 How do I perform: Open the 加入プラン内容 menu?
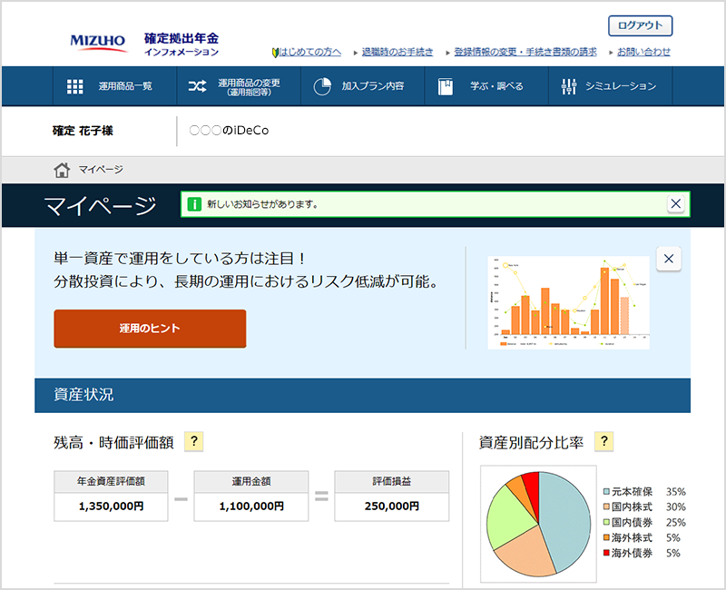click(363, 86)
